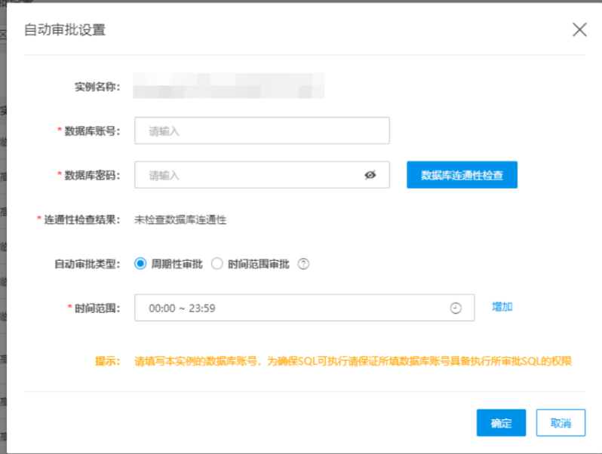Click the 自动审批类型 field label
This screenshot has width=602, height=454.
tap(87, 264)
